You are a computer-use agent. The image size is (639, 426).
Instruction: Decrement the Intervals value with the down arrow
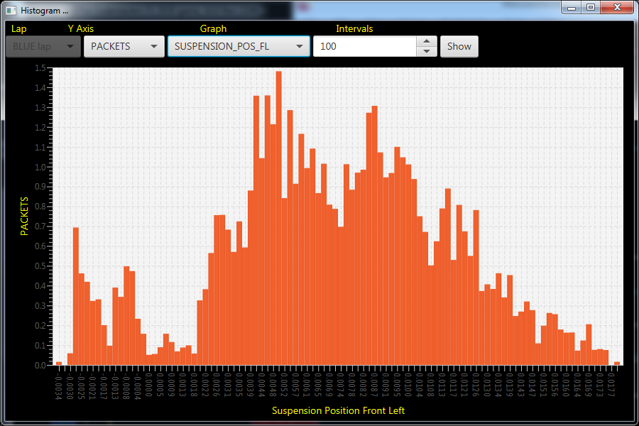click(x=426, y=51)
